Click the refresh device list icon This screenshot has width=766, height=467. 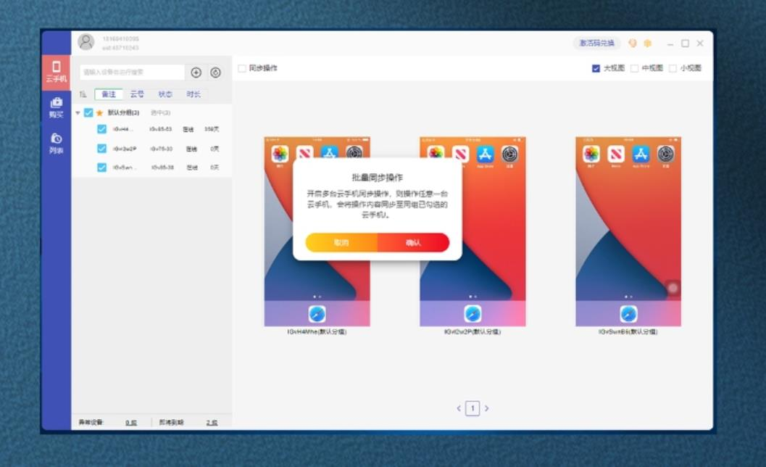click(215, 73)
